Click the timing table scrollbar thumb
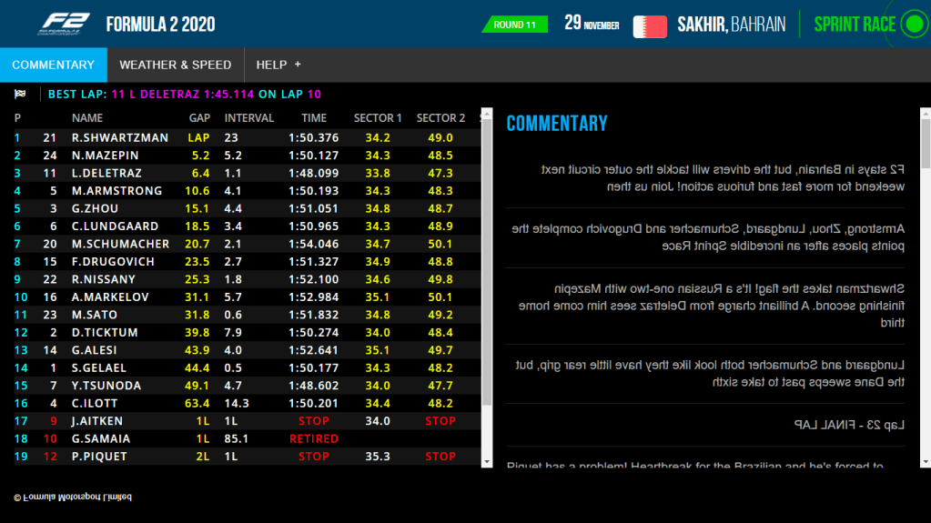Viewport: 931px width, 523px height. (x=487, y=262)
